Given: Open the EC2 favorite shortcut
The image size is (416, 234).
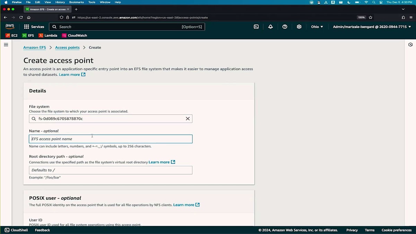Looking at the screenshot, I should coord(11,35).
